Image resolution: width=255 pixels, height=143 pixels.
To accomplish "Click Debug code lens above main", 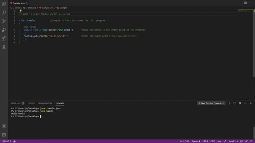I will [x=33, y=27].
